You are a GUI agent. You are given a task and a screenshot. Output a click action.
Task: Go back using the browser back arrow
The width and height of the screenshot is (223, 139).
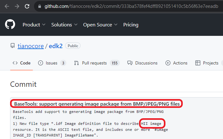tap(7, 6)
